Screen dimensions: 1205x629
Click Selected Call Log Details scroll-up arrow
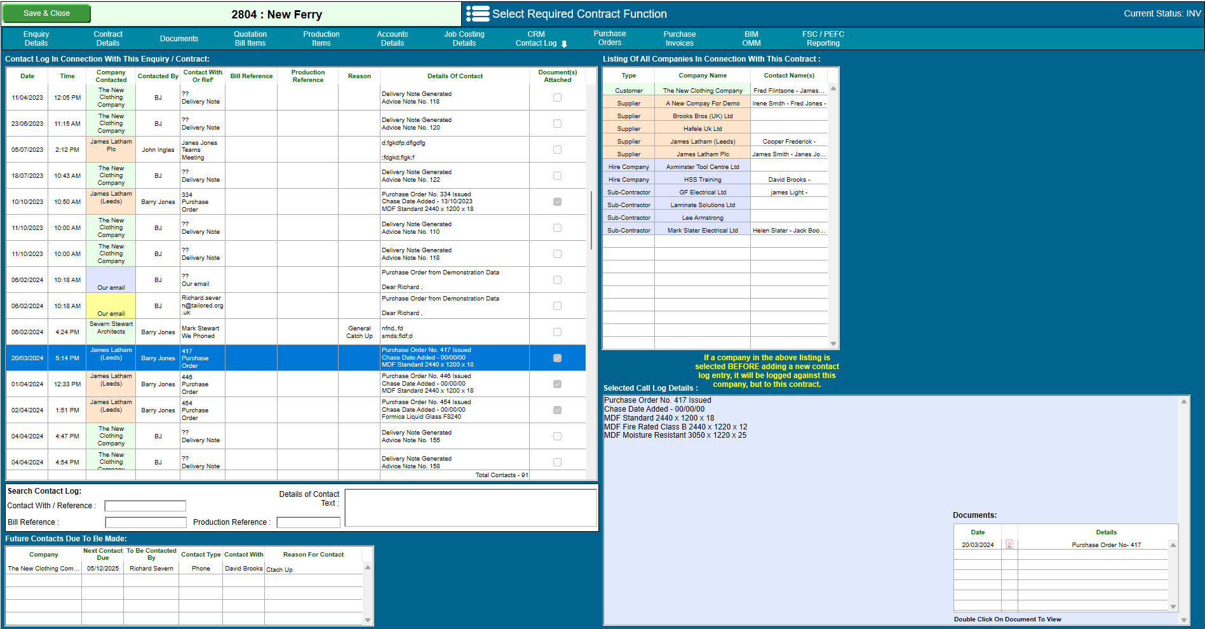tap(1184, 402)
